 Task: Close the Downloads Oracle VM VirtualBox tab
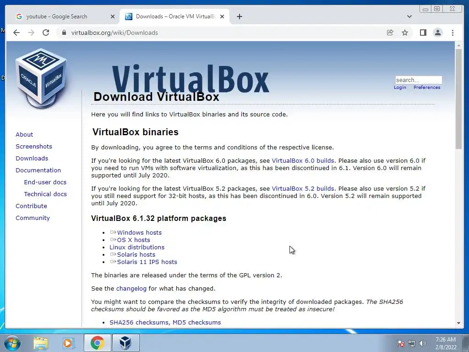click(x=222, y=16)
